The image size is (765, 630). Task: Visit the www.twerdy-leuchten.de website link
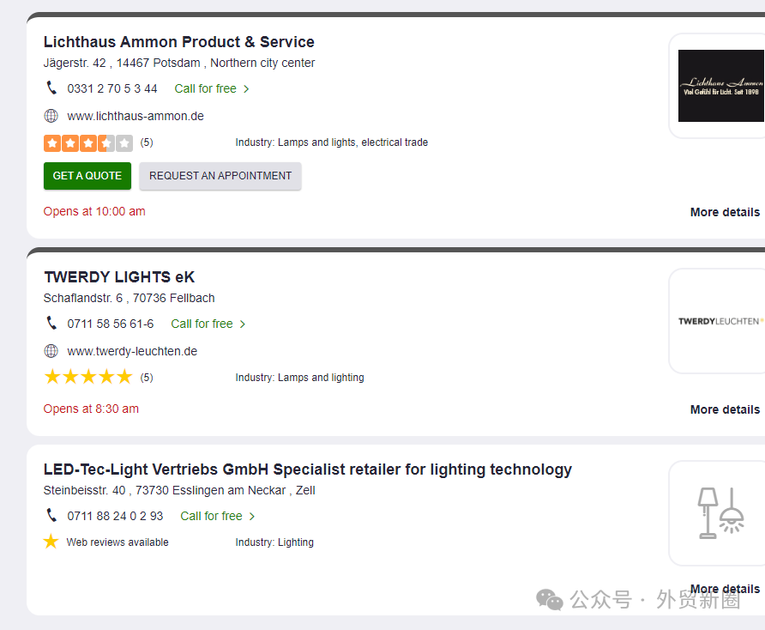[132, 351]
